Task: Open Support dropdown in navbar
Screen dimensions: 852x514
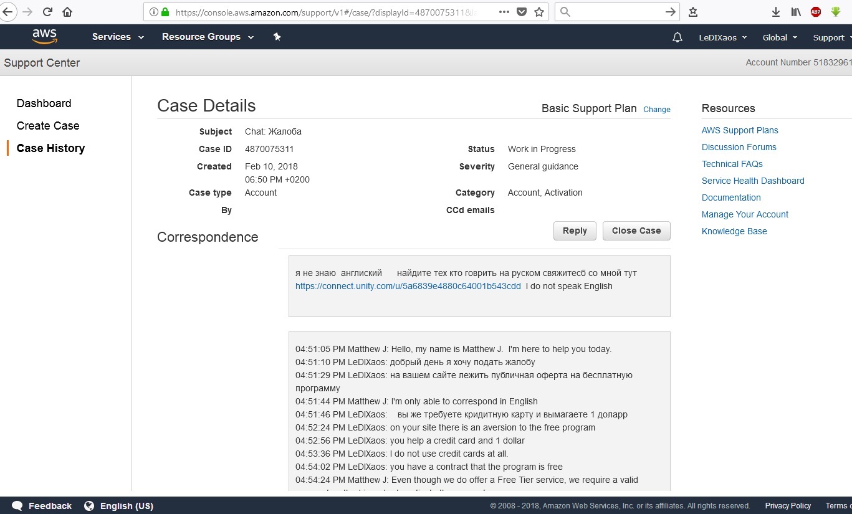Action: pyautogui.click(x=832, y=37)
